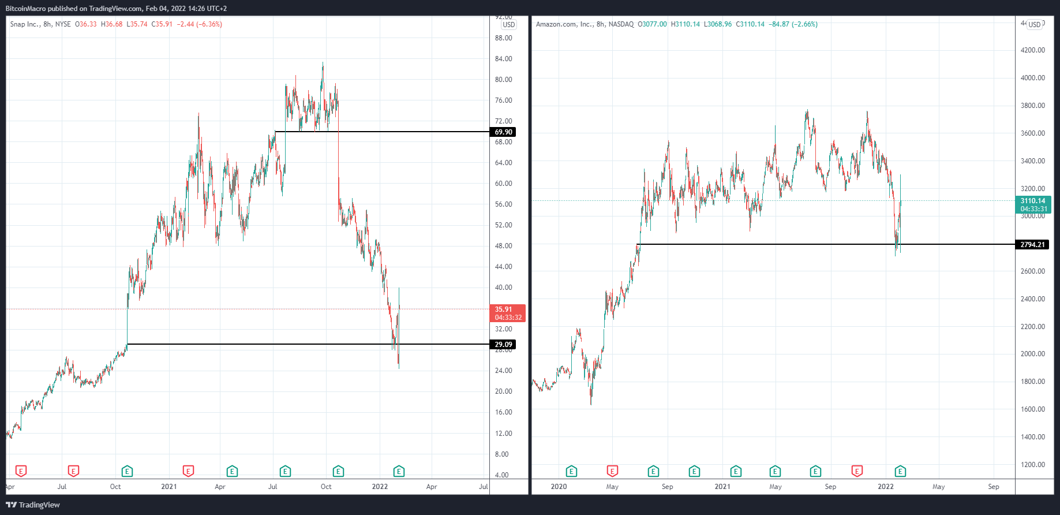This screenshot has height=515, width=1060.
Task: Open Amazon's green earnings marker after 2021 label
Action: [x=736, y=471]
